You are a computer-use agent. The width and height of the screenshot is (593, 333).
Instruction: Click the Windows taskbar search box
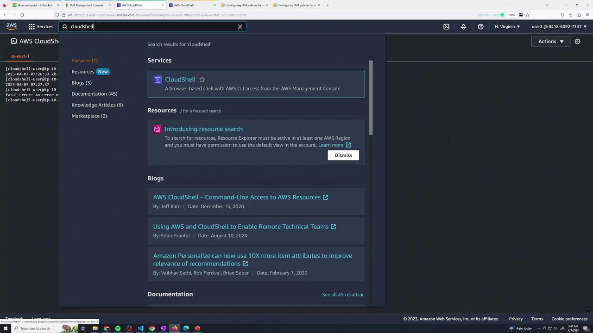44,328
